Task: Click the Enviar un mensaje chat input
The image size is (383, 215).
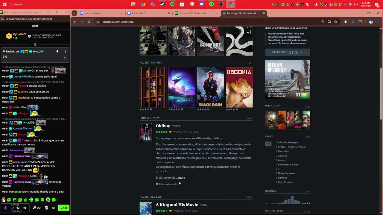Action: point(16,208)
